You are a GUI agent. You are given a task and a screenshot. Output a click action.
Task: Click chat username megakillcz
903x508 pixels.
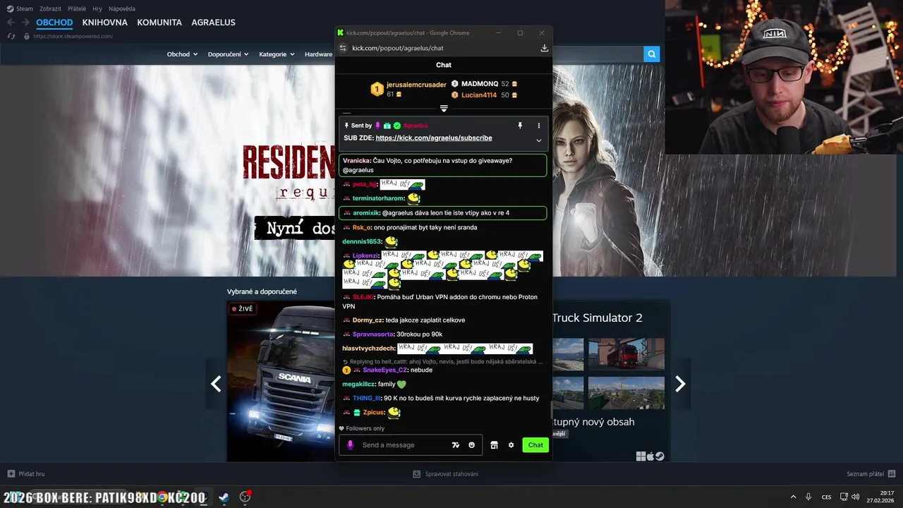(358, 385)
